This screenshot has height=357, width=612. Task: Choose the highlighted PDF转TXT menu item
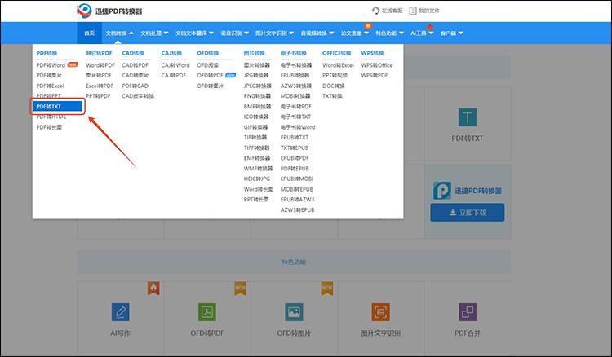point(58,107)
